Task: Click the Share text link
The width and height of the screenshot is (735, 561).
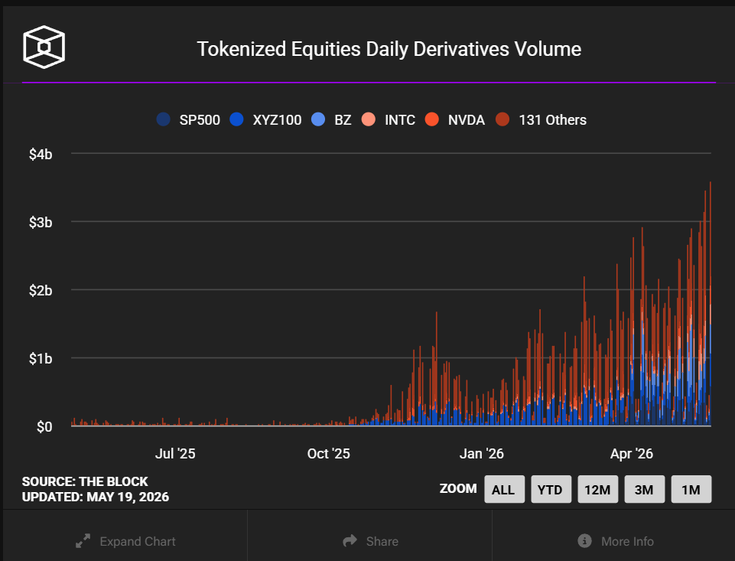Action: pyautogui.click(x=382, y=541)
